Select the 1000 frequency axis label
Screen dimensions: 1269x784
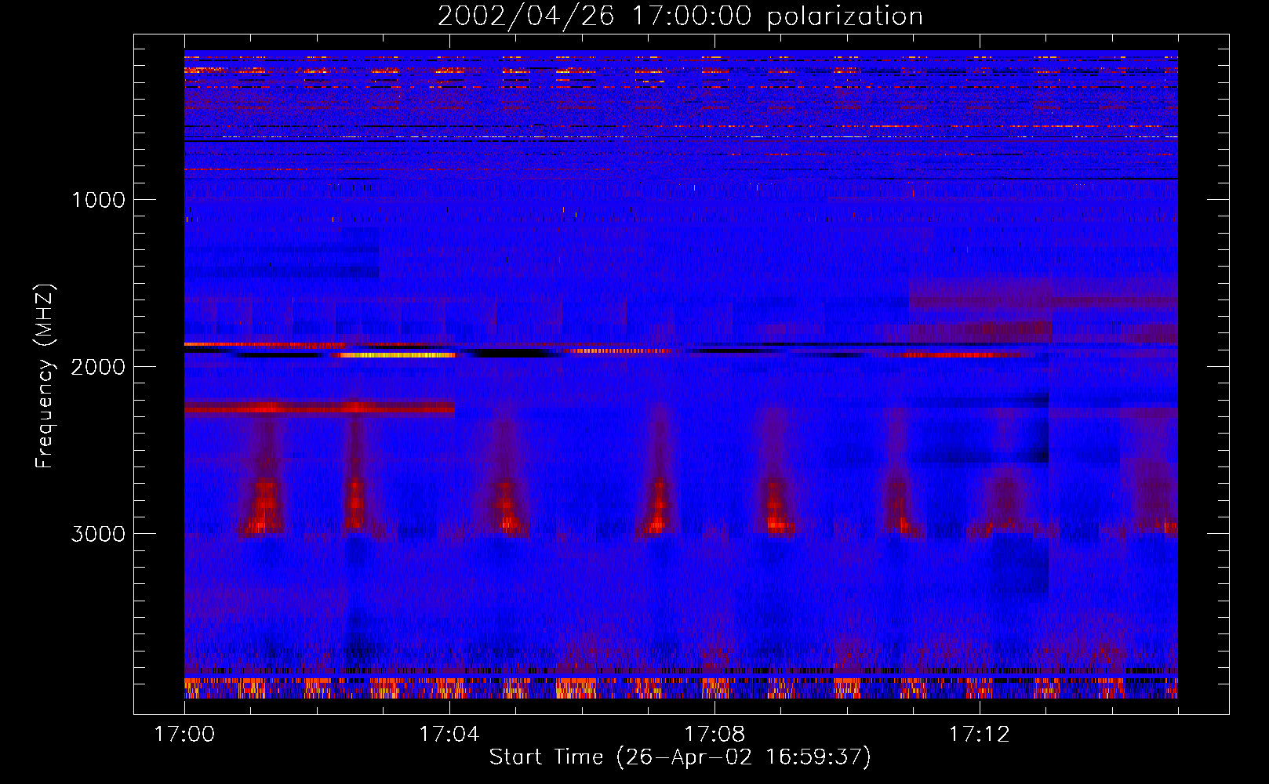[99, 200]
